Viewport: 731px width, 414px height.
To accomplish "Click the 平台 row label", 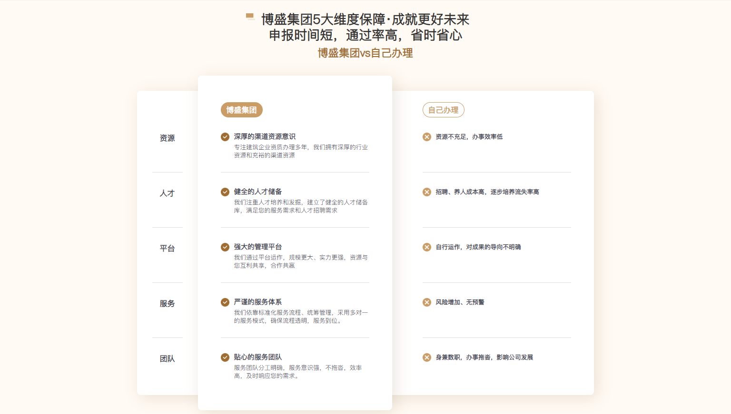I will click(x=168, y=248).
